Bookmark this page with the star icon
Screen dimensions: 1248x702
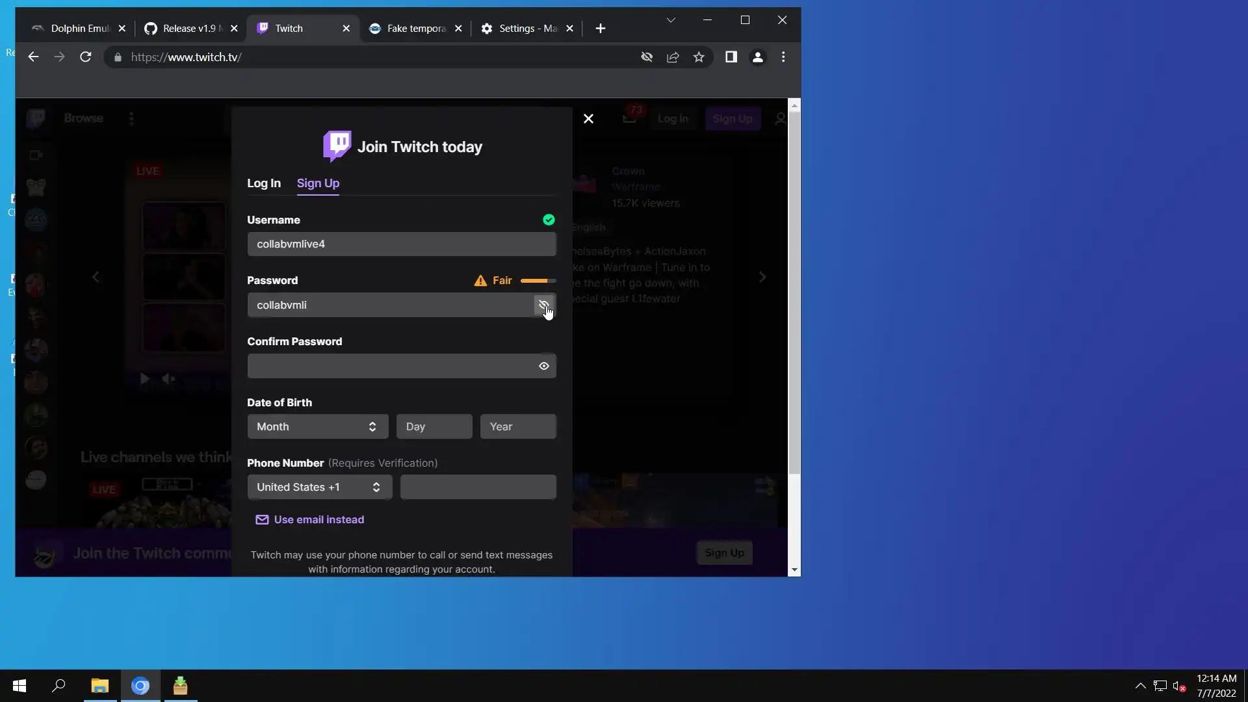[x=699, y=57]
